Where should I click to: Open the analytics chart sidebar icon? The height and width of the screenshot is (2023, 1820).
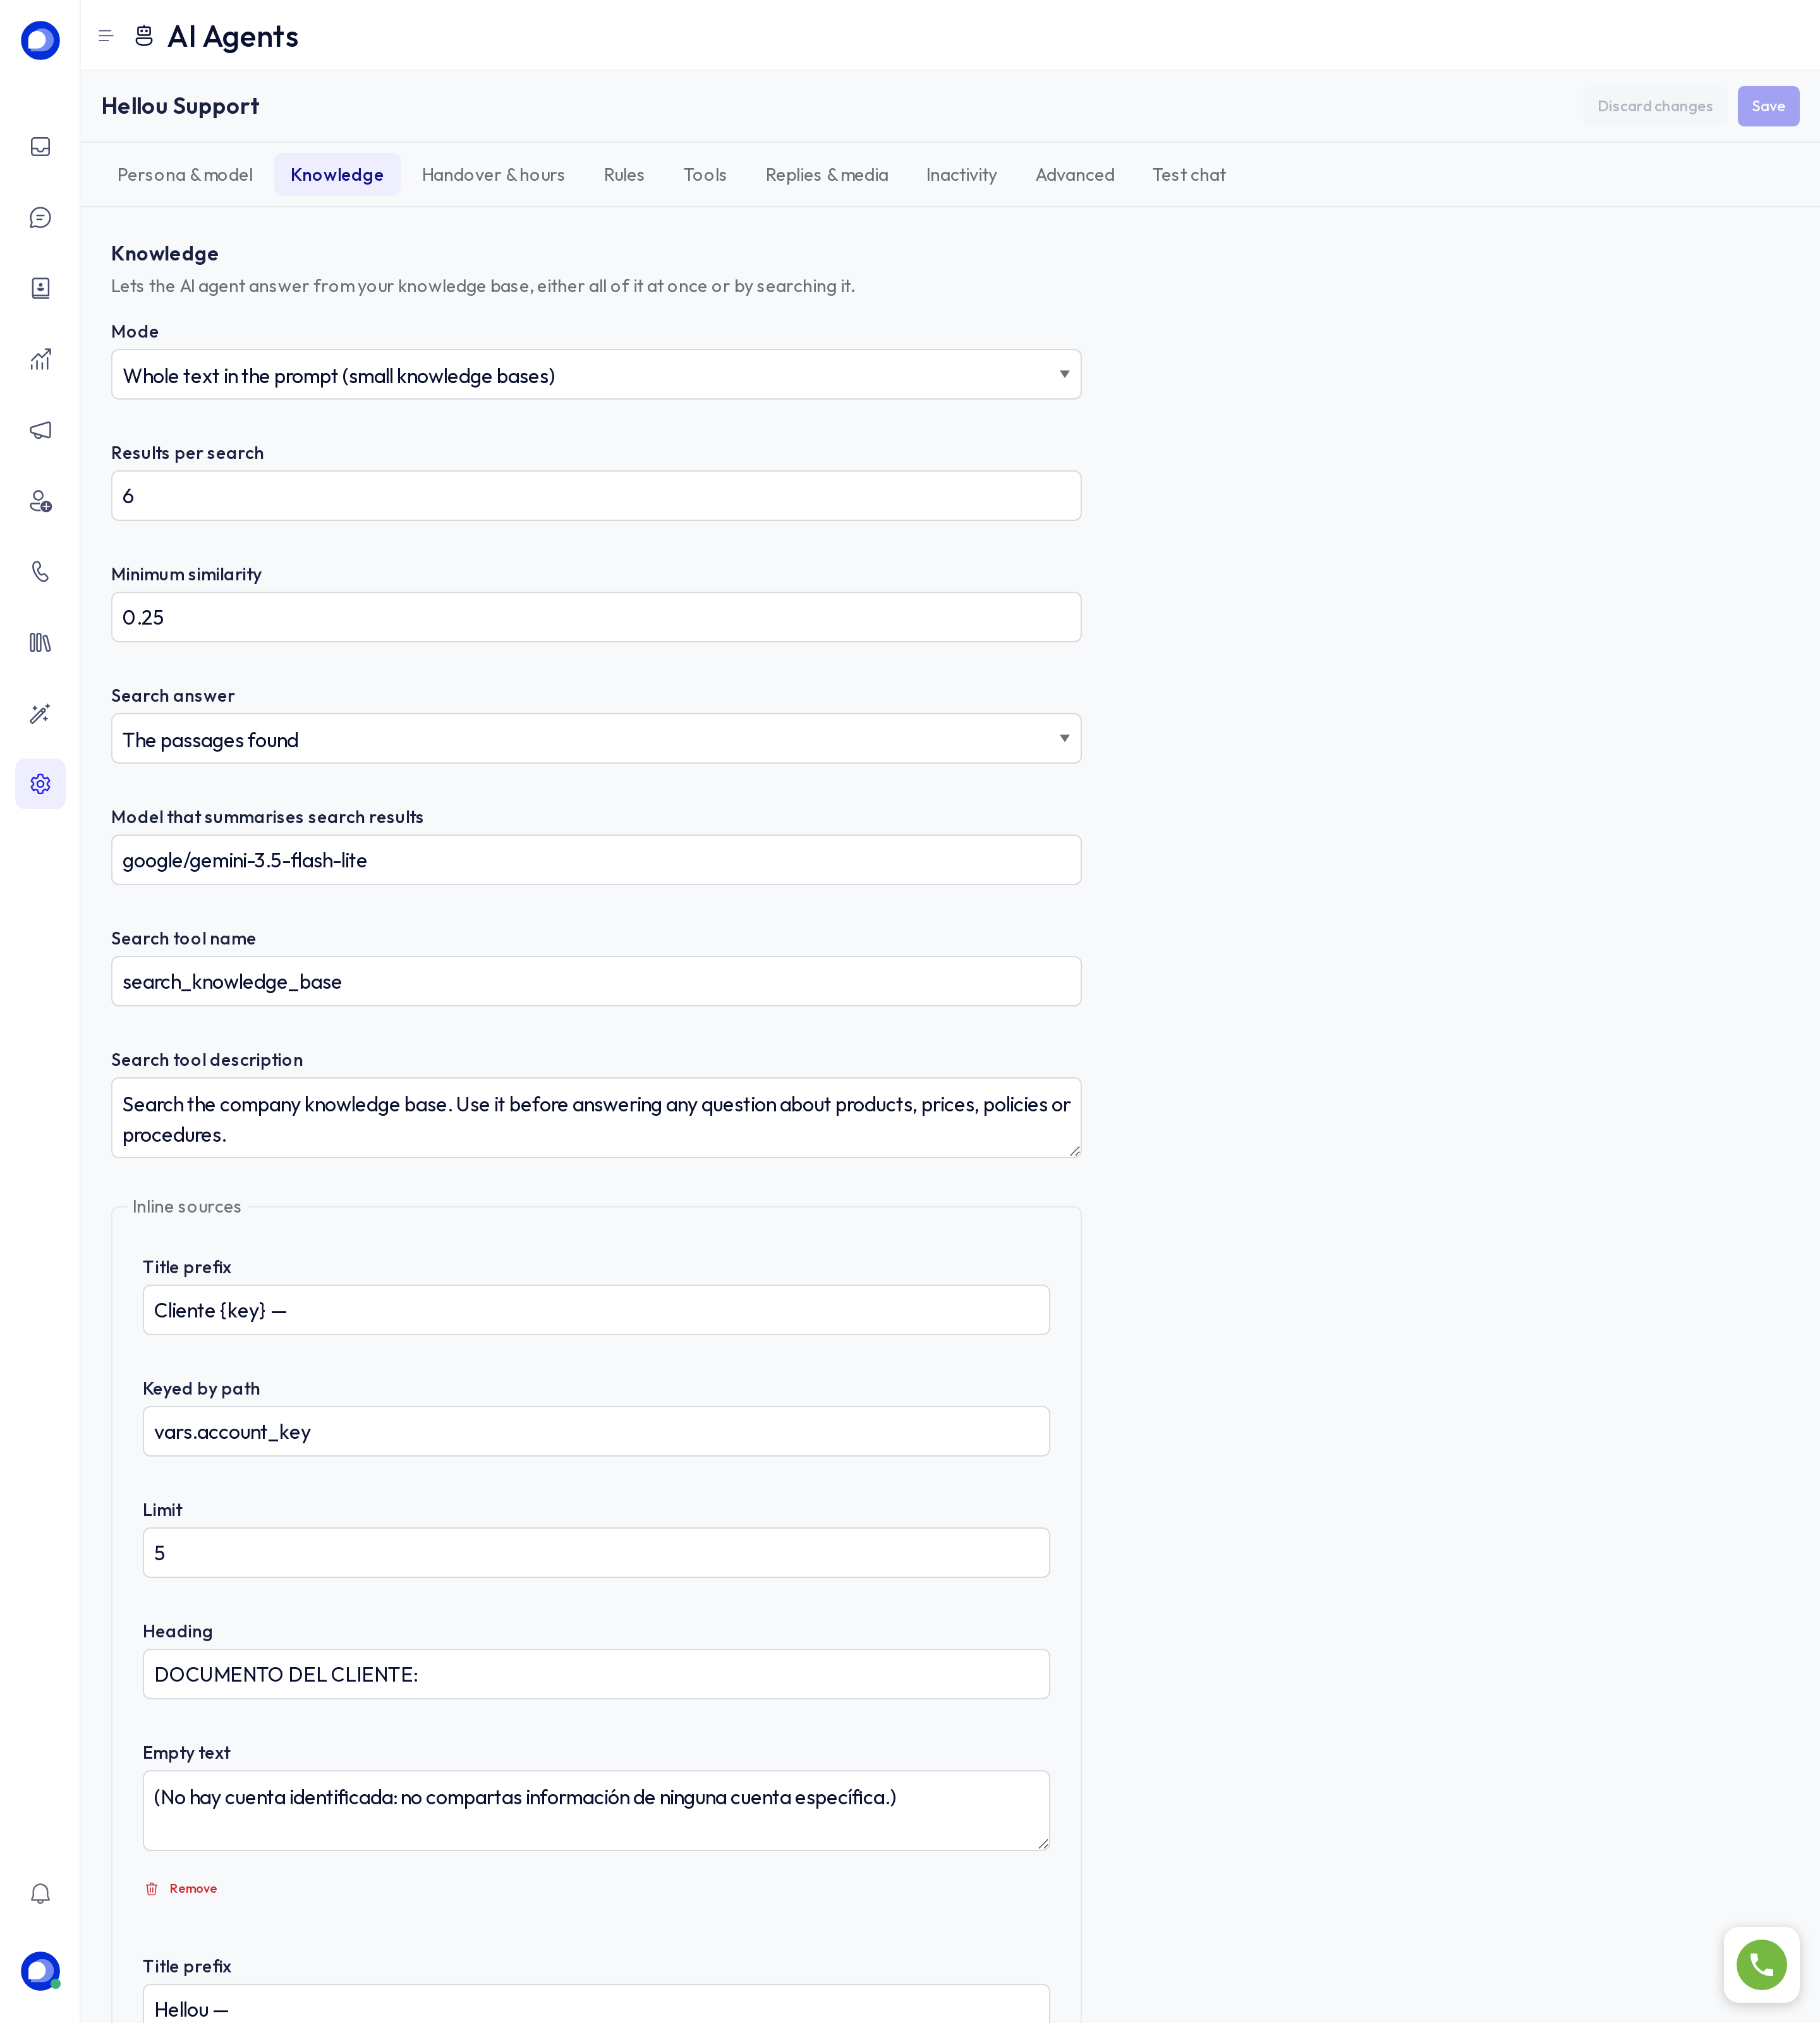click(x=40, y=359)
